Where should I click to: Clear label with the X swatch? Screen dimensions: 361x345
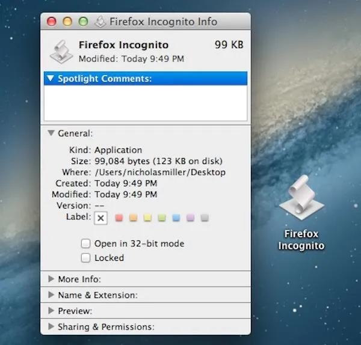[x=100, y=218]
